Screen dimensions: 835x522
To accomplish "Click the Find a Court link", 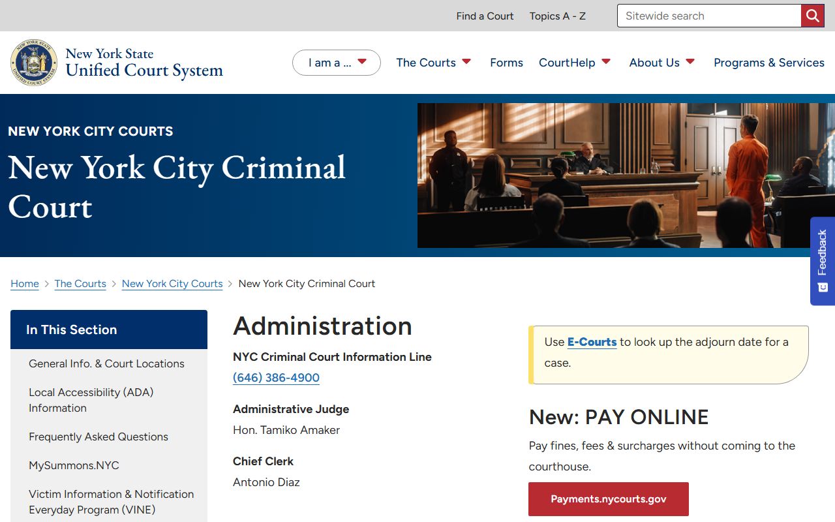I will click(485, 16).
